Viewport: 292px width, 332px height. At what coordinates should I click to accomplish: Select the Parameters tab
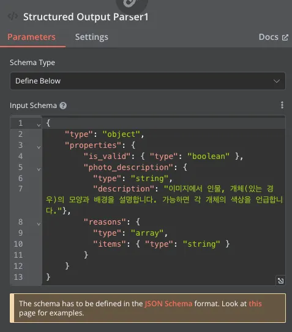point(31,37)
